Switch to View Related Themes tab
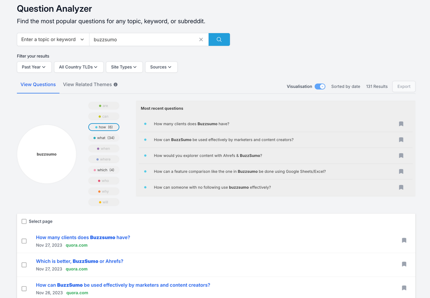430x298 pixels. [87, 85]
